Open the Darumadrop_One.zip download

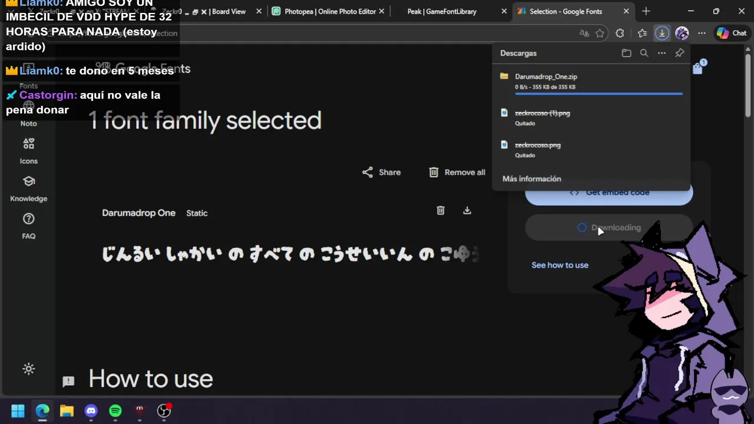click(x=545, y=77)
